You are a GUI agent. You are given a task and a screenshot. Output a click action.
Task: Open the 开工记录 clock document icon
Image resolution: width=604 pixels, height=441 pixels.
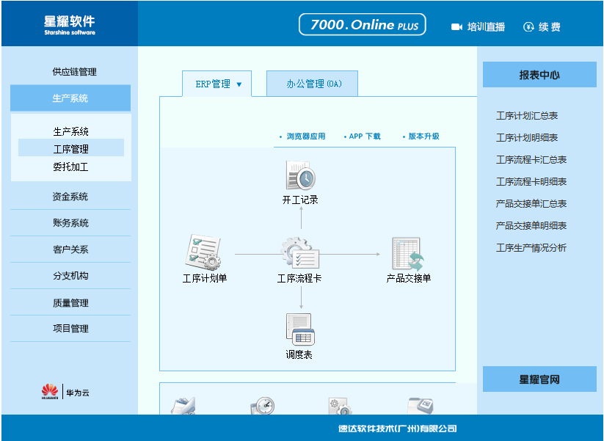tap(300, 175)
